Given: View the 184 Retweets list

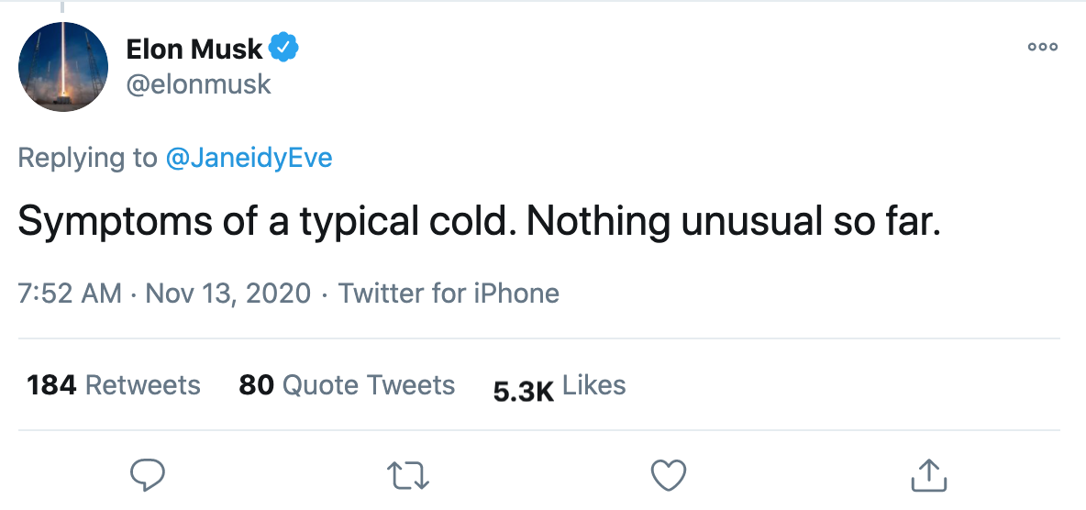Looking at the screenshot, I should pos(114,384).
